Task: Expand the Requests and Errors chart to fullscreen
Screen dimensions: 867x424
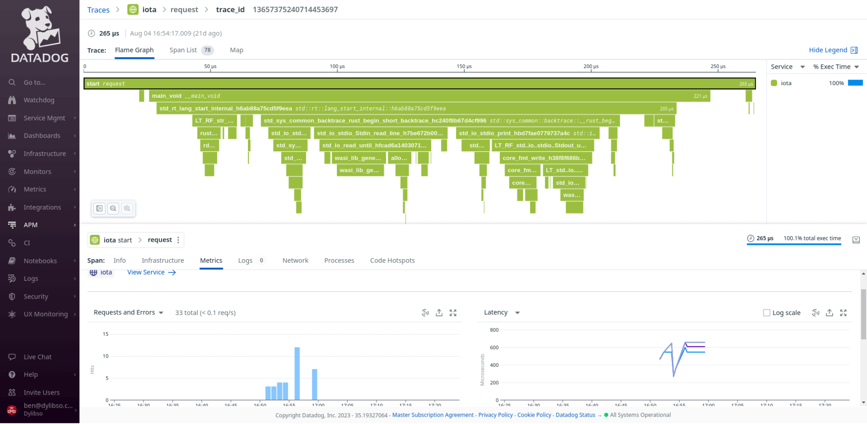Action: 453,312
